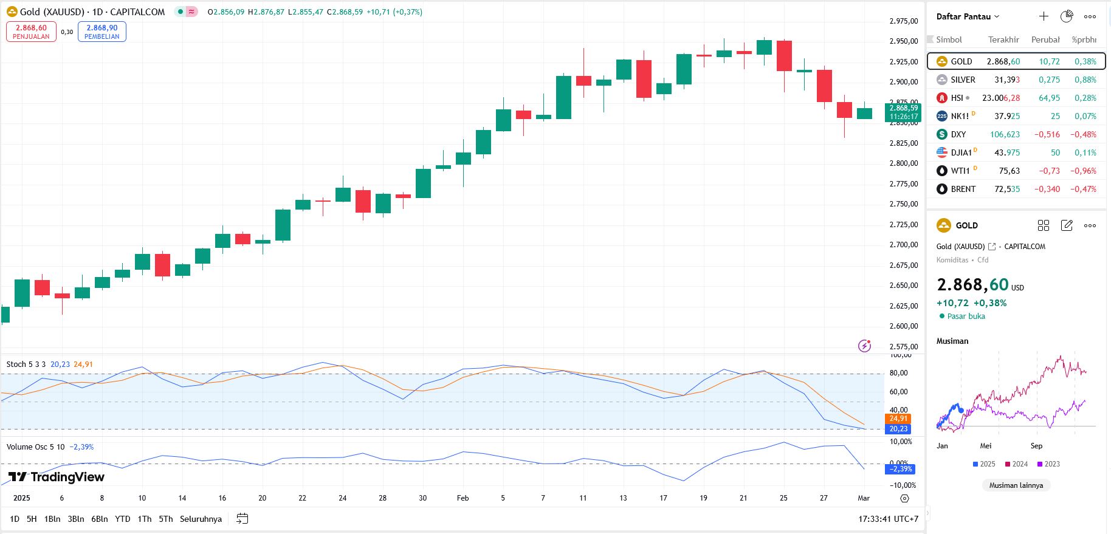Switch to the YTD time range
Viewport: 1111px width, 534px height.
click(x=123, y=519)
